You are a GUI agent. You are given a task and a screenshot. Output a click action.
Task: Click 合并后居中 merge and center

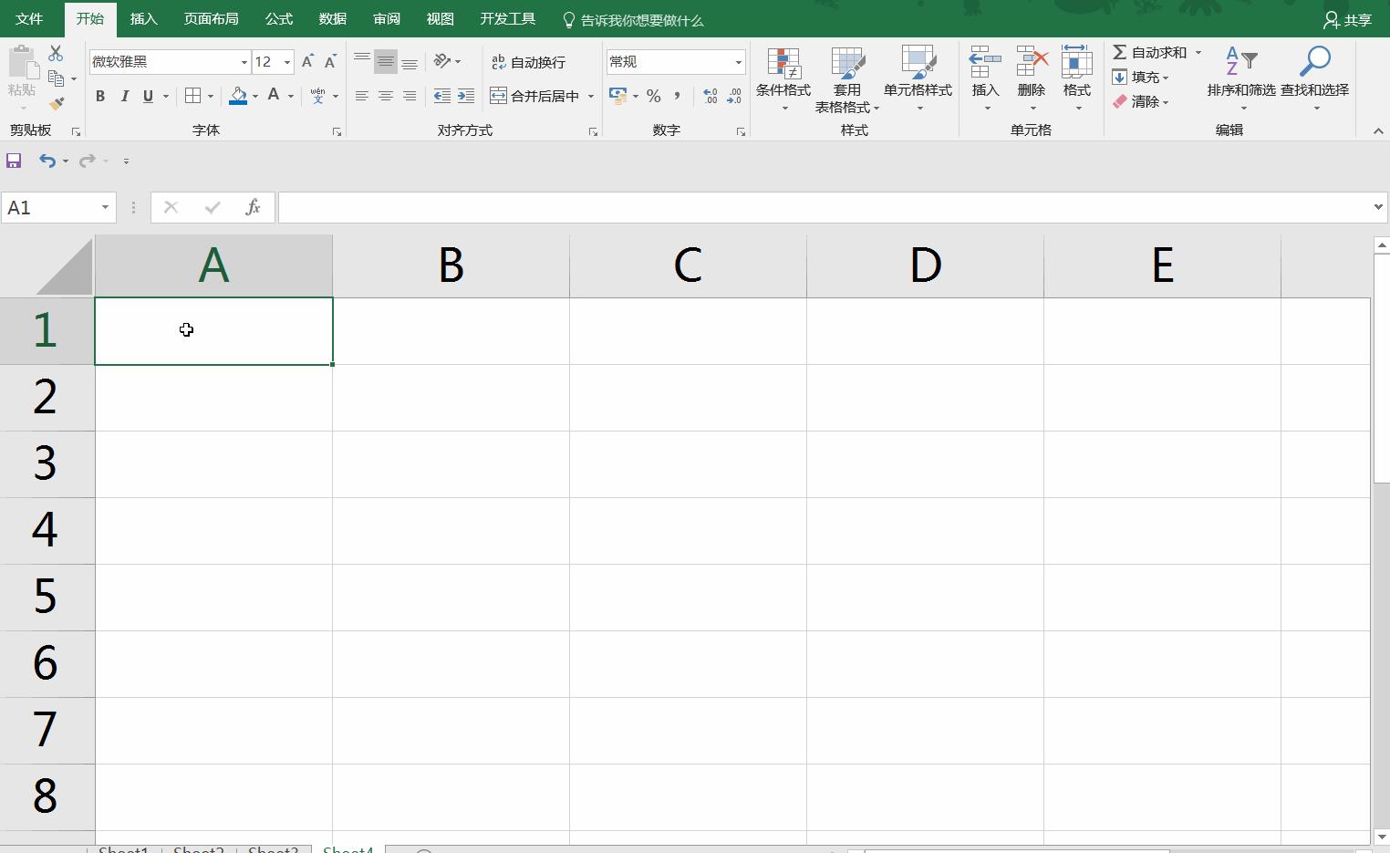point(536,95)
